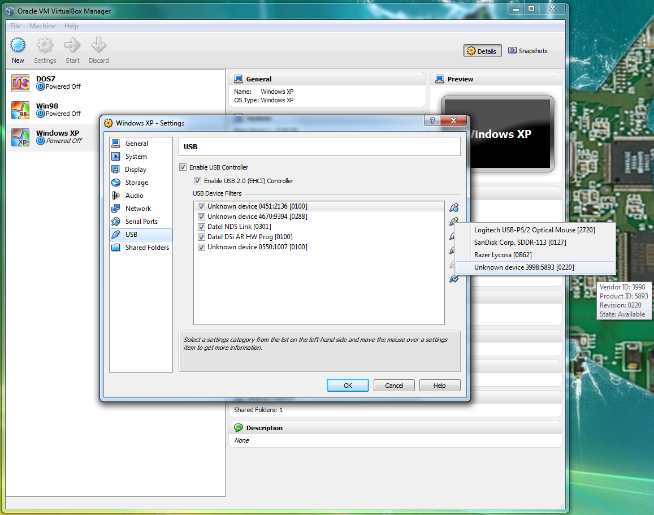Select the Shared Folders category label

pos(147,247)
